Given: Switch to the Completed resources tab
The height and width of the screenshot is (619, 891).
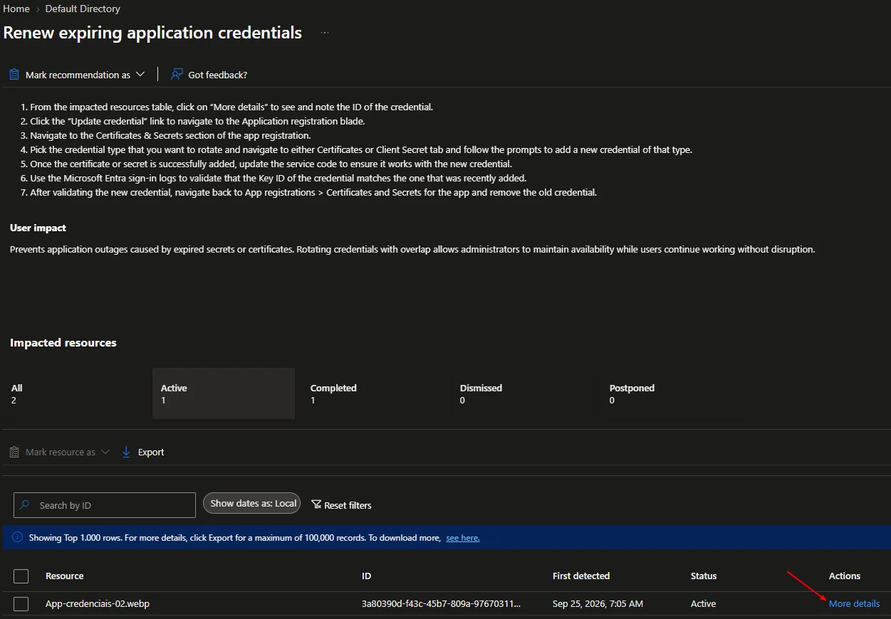Looking at the screenshot, I should click(x=373, y=393).
